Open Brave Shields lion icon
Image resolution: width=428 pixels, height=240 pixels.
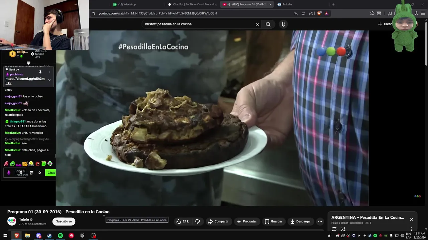[x=319, y=13]
